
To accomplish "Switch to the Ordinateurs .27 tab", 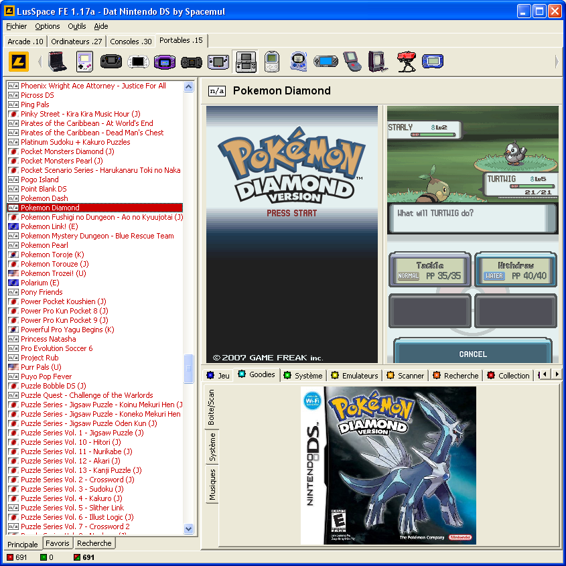I will [76, 42].
